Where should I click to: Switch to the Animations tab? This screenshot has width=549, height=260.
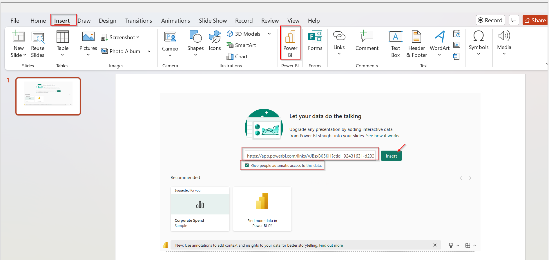(175, 21)
